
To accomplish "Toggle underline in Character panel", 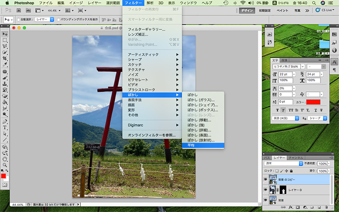I will pyautogui.click(x=315, y=110).
